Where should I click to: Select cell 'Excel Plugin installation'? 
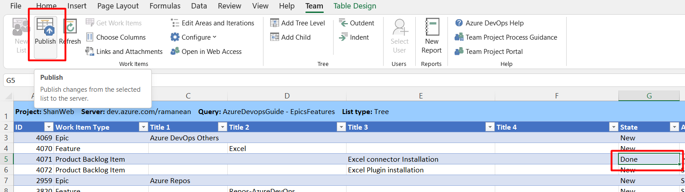pos(421,170)
